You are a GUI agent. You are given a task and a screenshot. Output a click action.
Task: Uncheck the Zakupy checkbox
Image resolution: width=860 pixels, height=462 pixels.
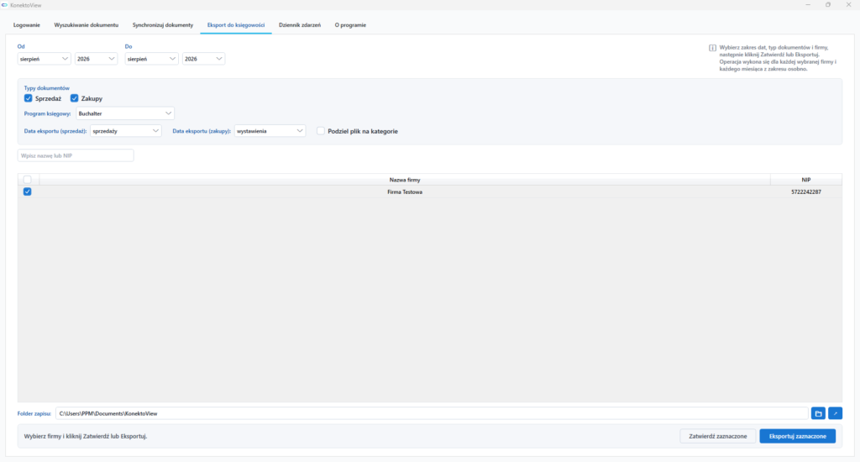click(x=74, y=98)
